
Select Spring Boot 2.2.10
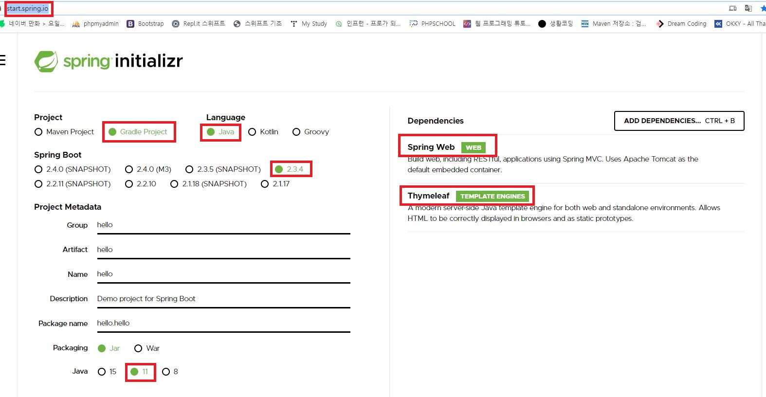[x=141, y=184]
